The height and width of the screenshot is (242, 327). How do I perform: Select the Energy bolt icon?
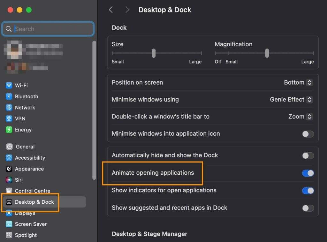click(9, 130)
